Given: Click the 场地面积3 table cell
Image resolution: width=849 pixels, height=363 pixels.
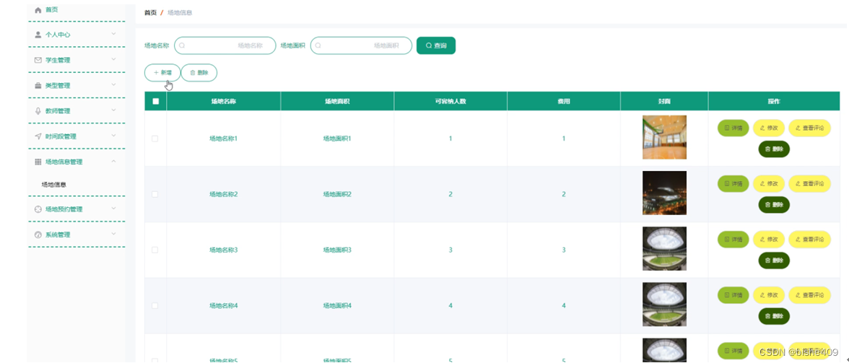Looking at the screenshot, I should 337,250.
